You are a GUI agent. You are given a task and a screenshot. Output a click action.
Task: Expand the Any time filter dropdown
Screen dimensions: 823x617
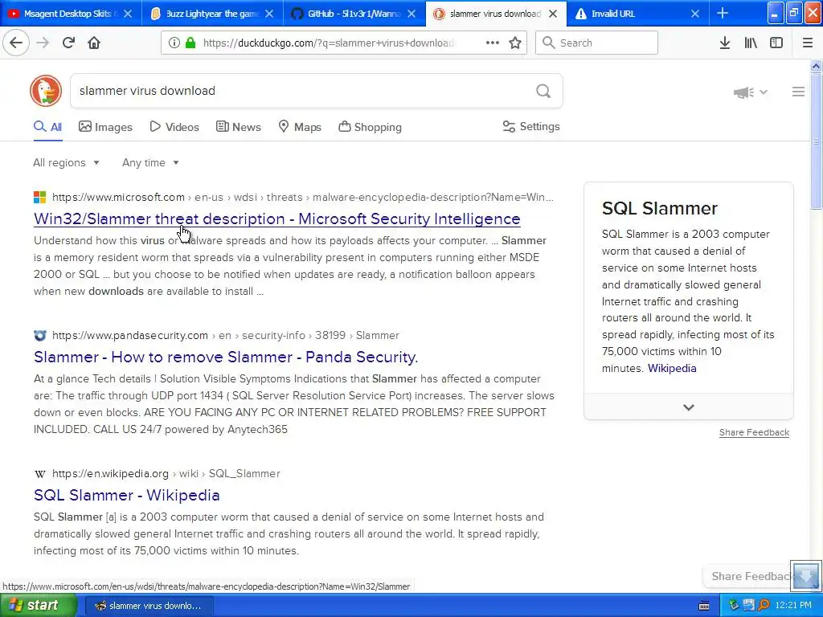(150, 162)
